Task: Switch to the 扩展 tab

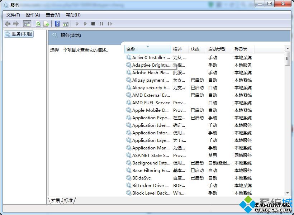Action: 55,200
